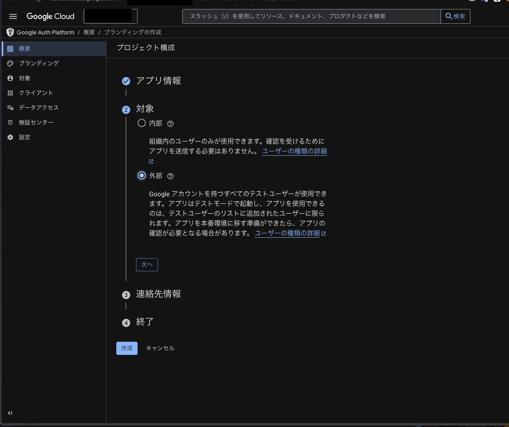Click the 対象 person icon in sidebar
The width and height of the screenshot is (509, 427).
point(10,78)
